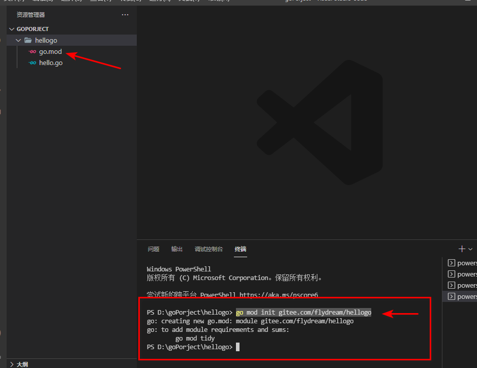Image resolution: width=477 pixels, height=368 pixels.
Task: Click the highlighted fourth powershell terminal icon
Action: pos(451,297)
